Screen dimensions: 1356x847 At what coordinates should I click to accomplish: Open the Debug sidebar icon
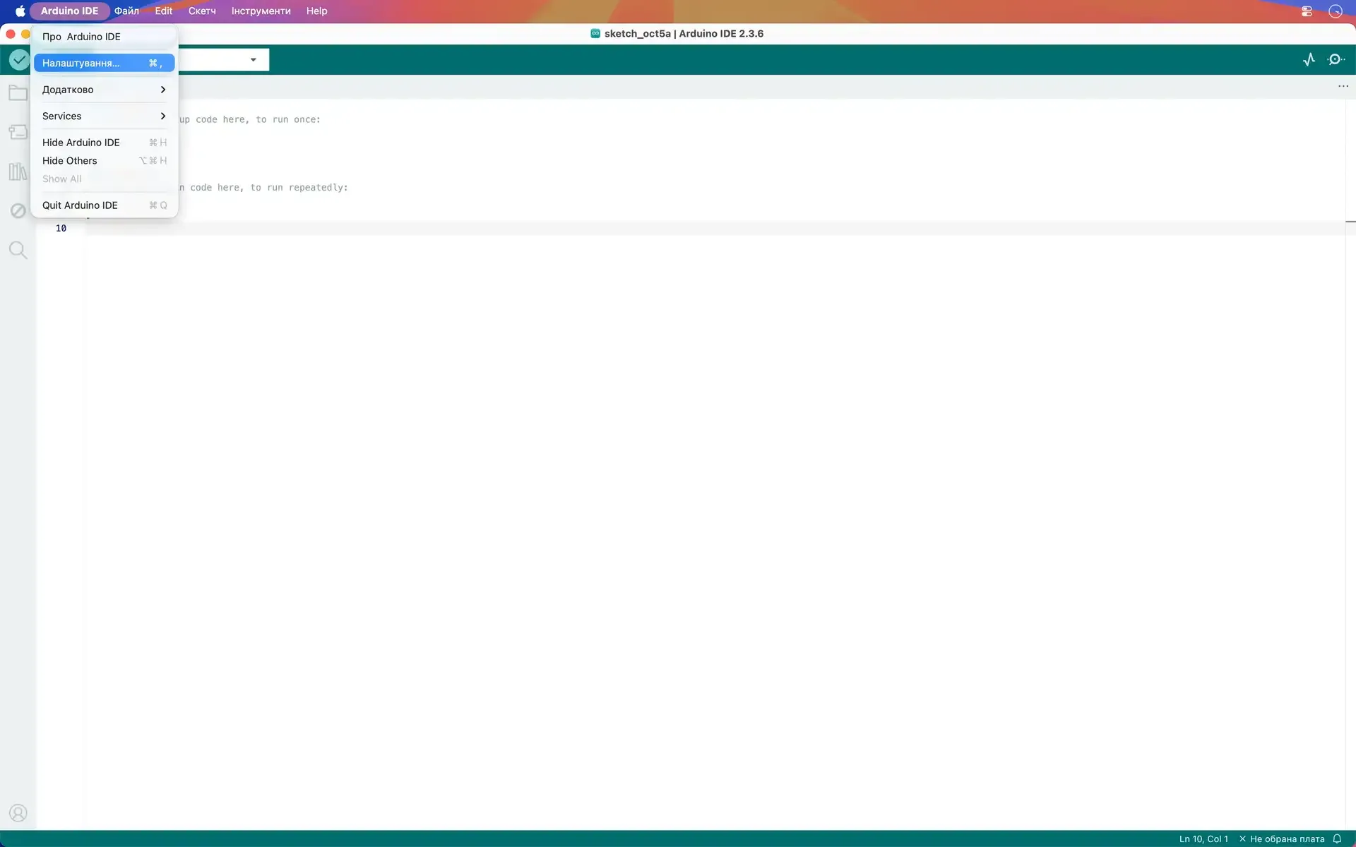click(18, 210)
